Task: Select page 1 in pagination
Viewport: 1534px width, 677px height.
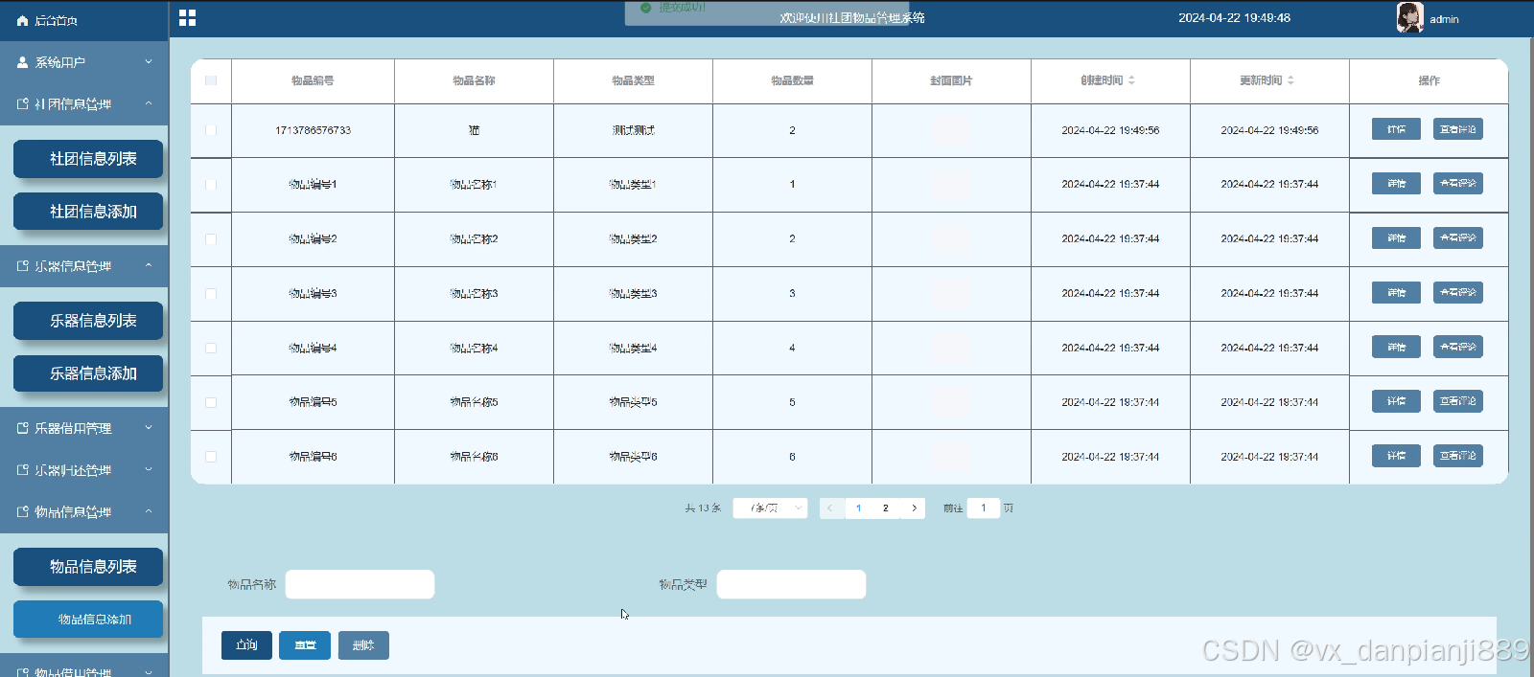Action: (859, 508)
